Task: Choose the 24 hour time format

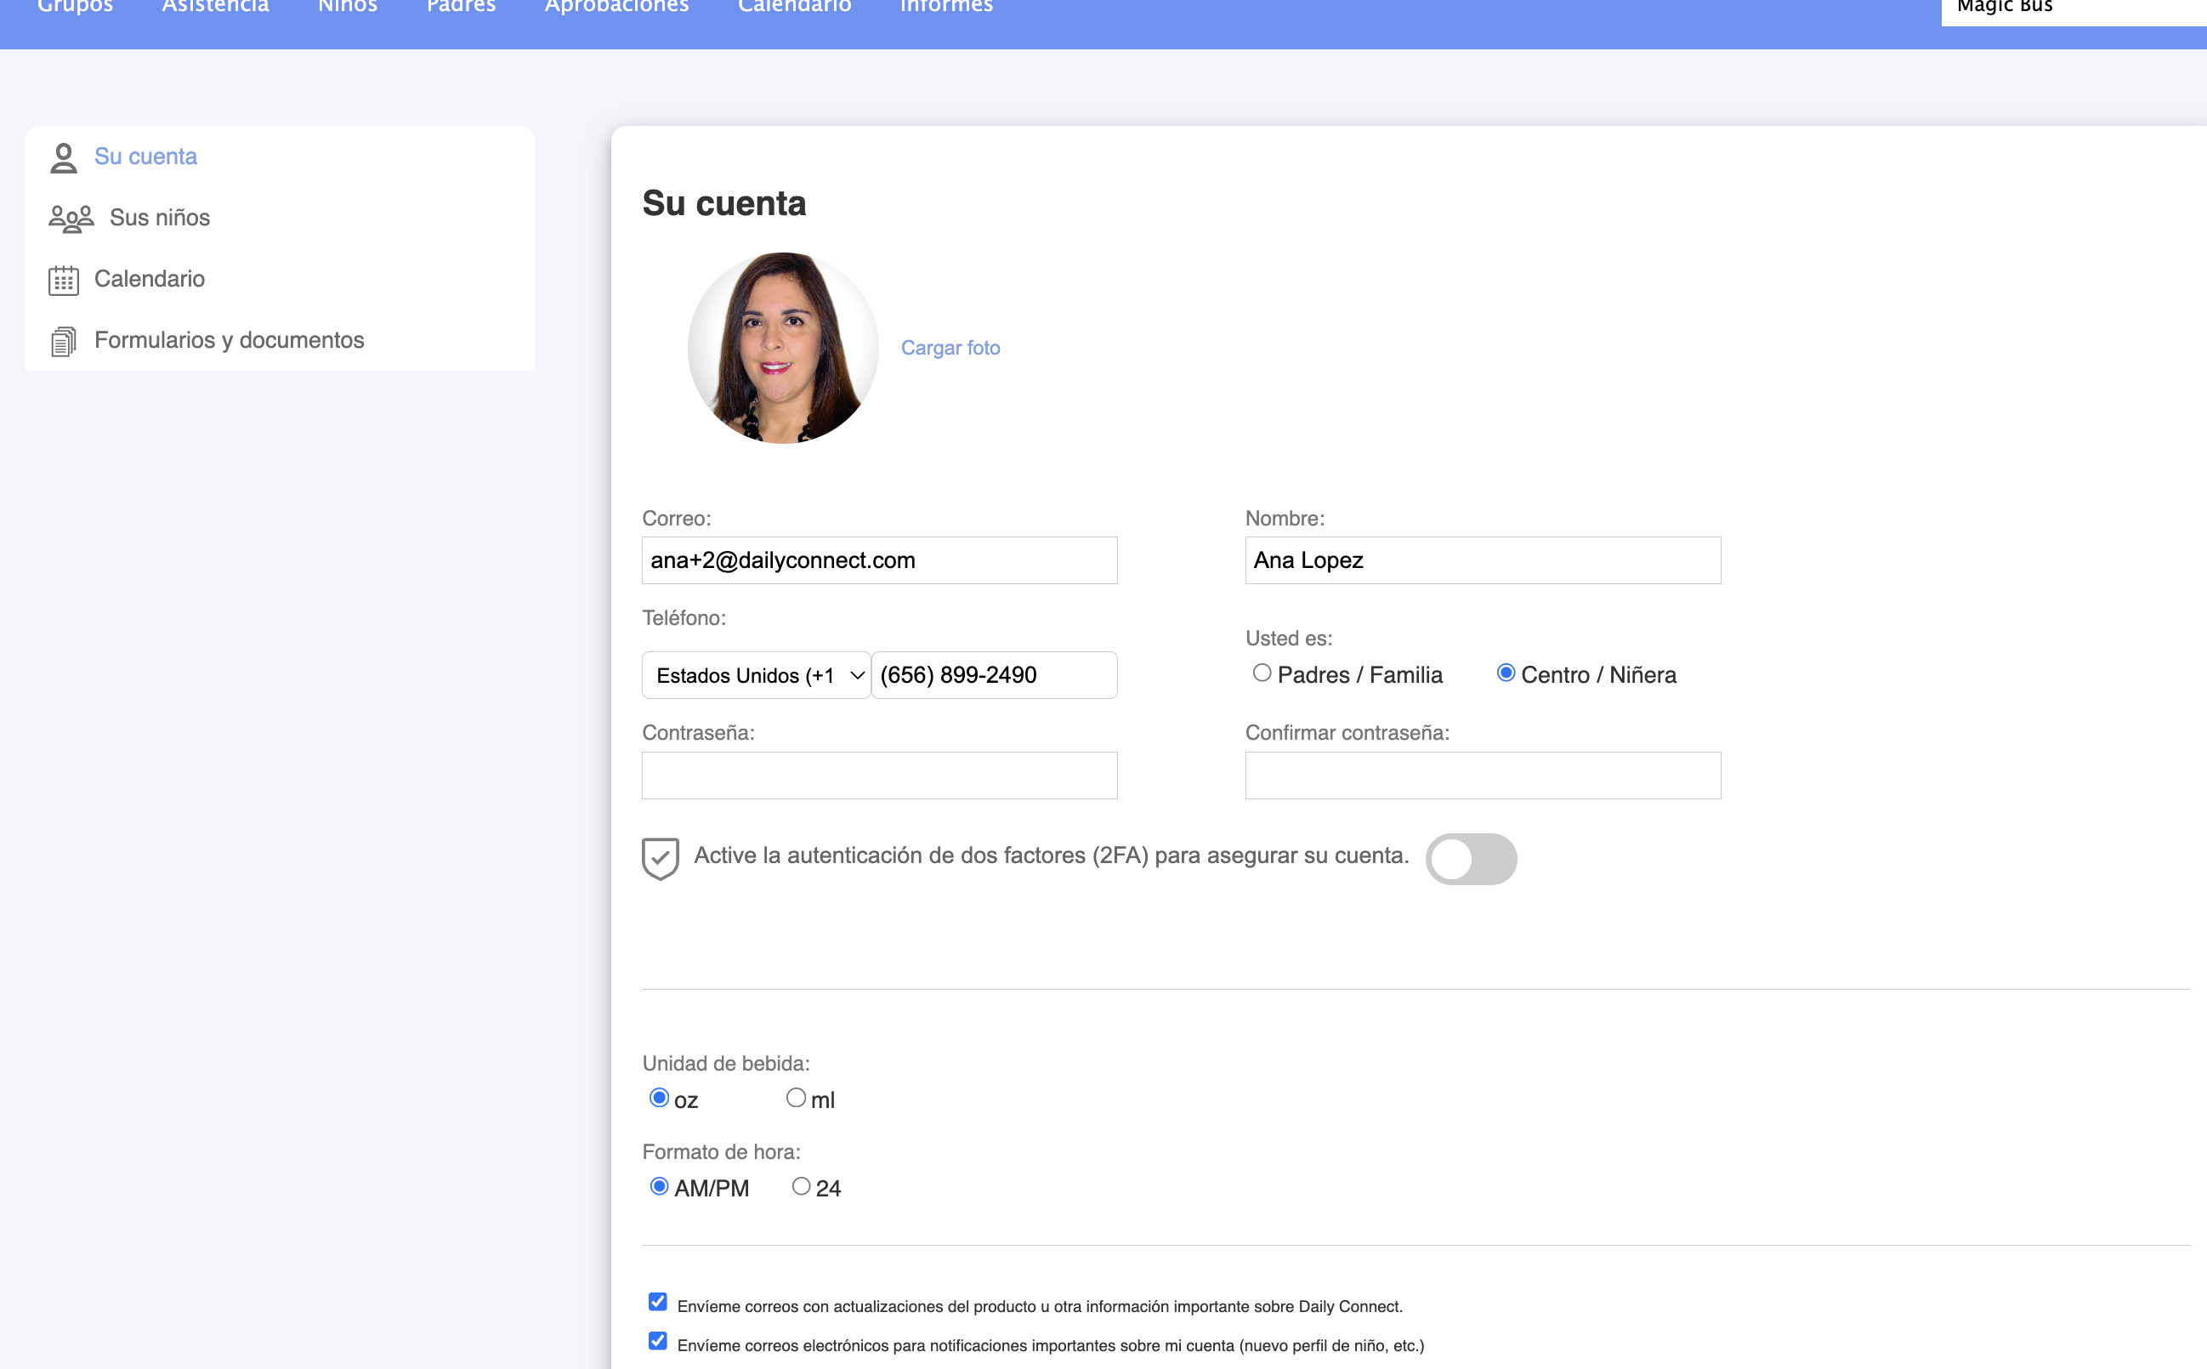Action: tap(800, 1186)
